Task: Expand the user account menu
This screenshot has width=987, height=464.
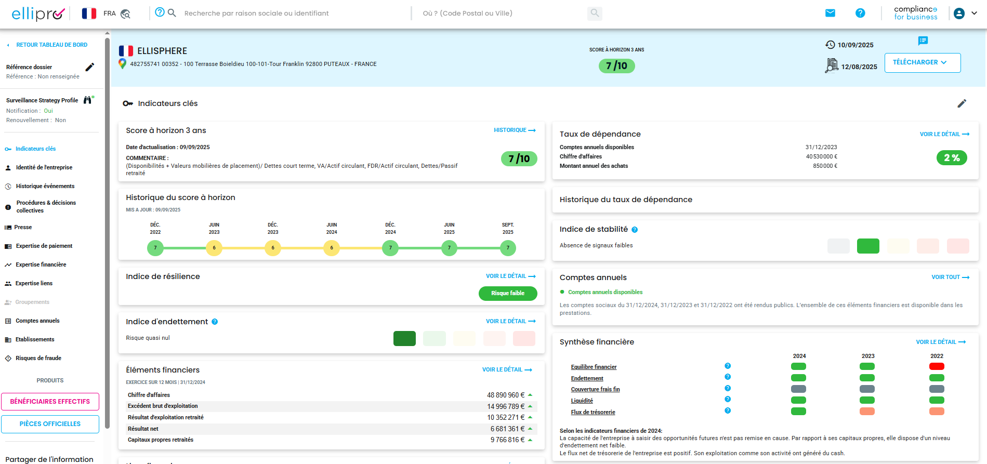Action: 966,14
